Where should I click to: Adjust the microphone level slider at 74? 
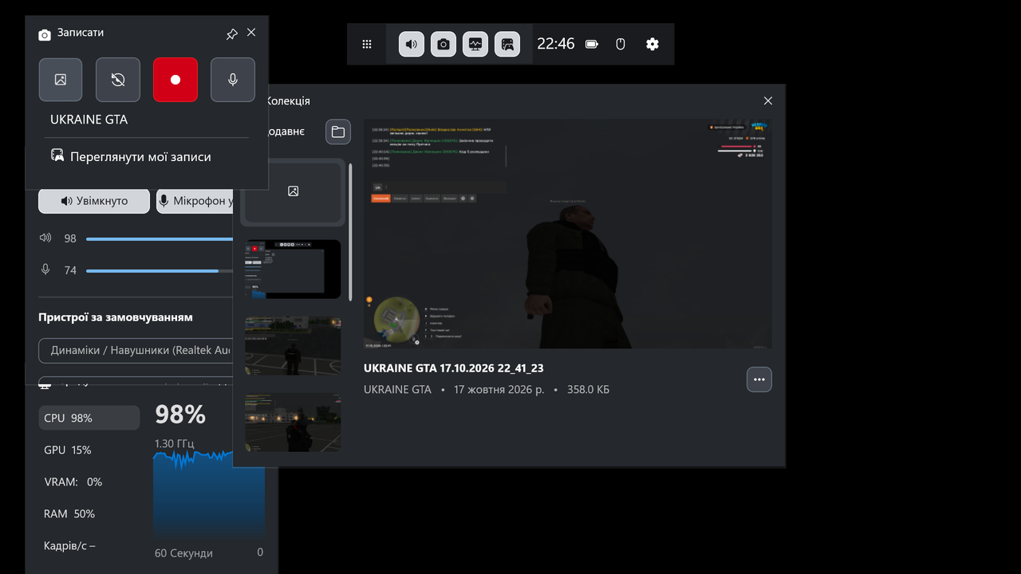point(160,270)
